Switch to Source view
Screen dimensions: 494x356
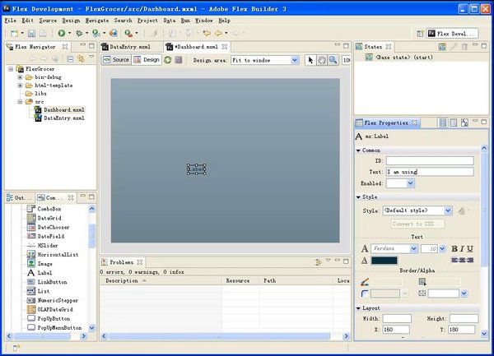pyautogui.click(x=116, y=60)
